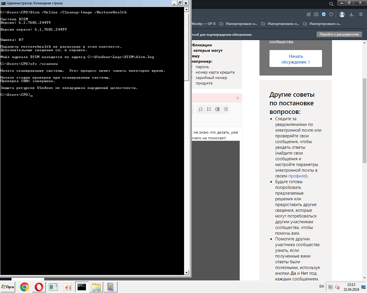The image size is (367, 293).
Task: Click 'Проверка 100% завершена.' line
Action: 28,81
